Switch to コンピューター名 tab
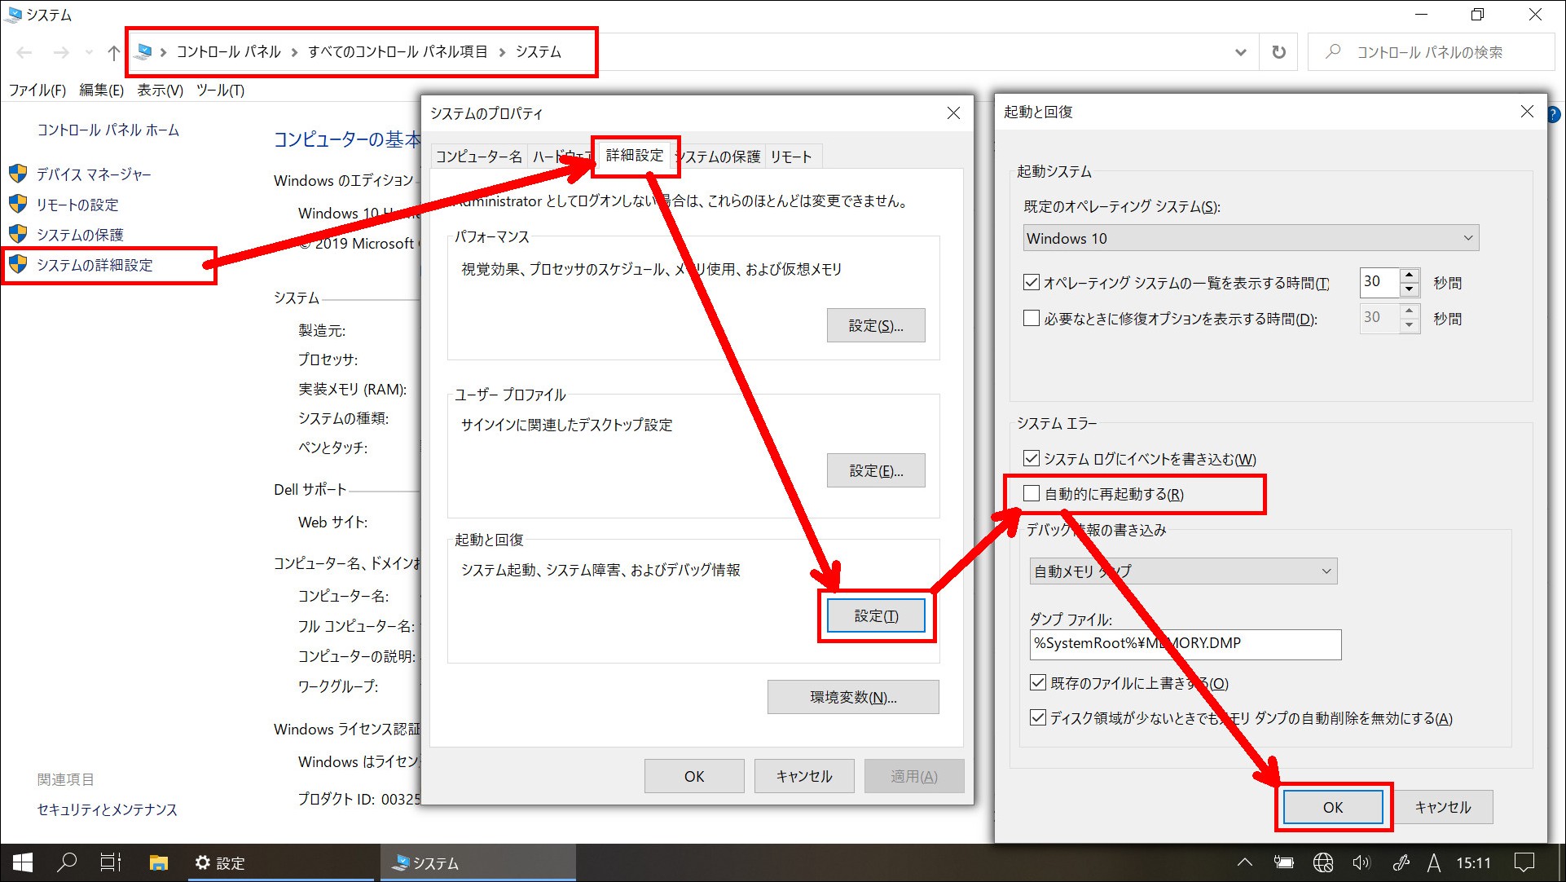 (479, 157)
